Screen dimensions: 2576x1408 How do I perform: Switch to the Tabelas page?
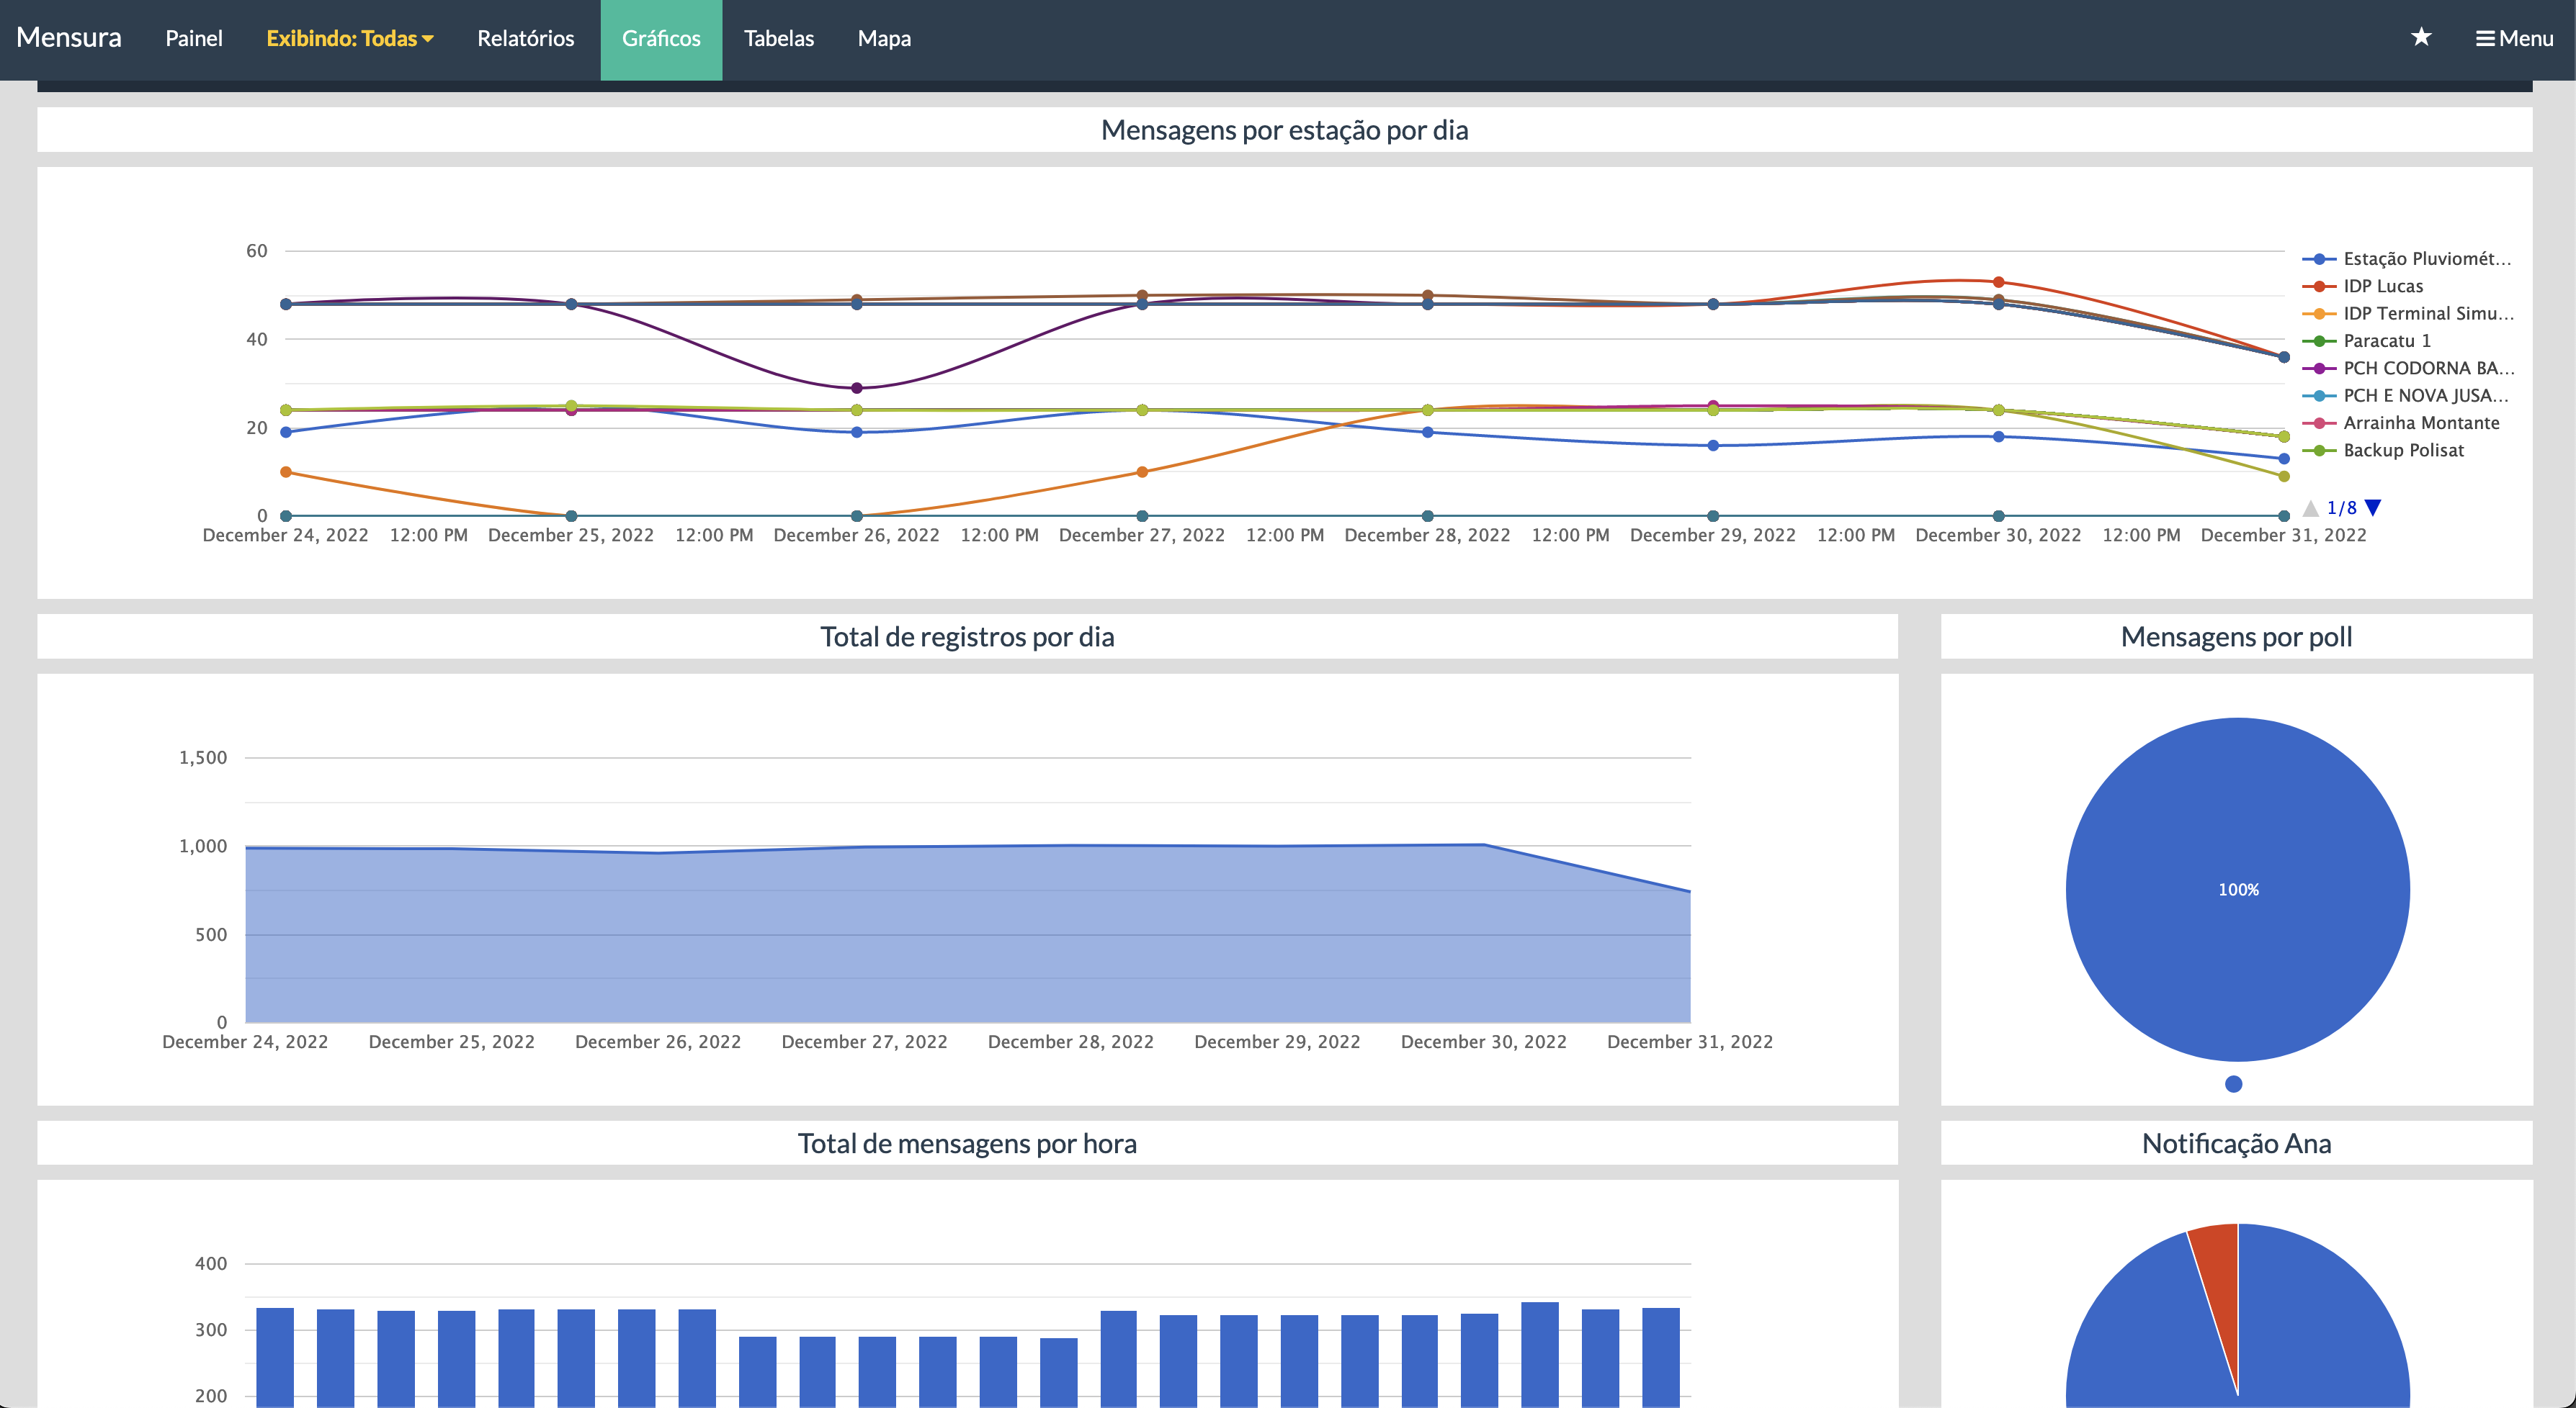point(779,38)
